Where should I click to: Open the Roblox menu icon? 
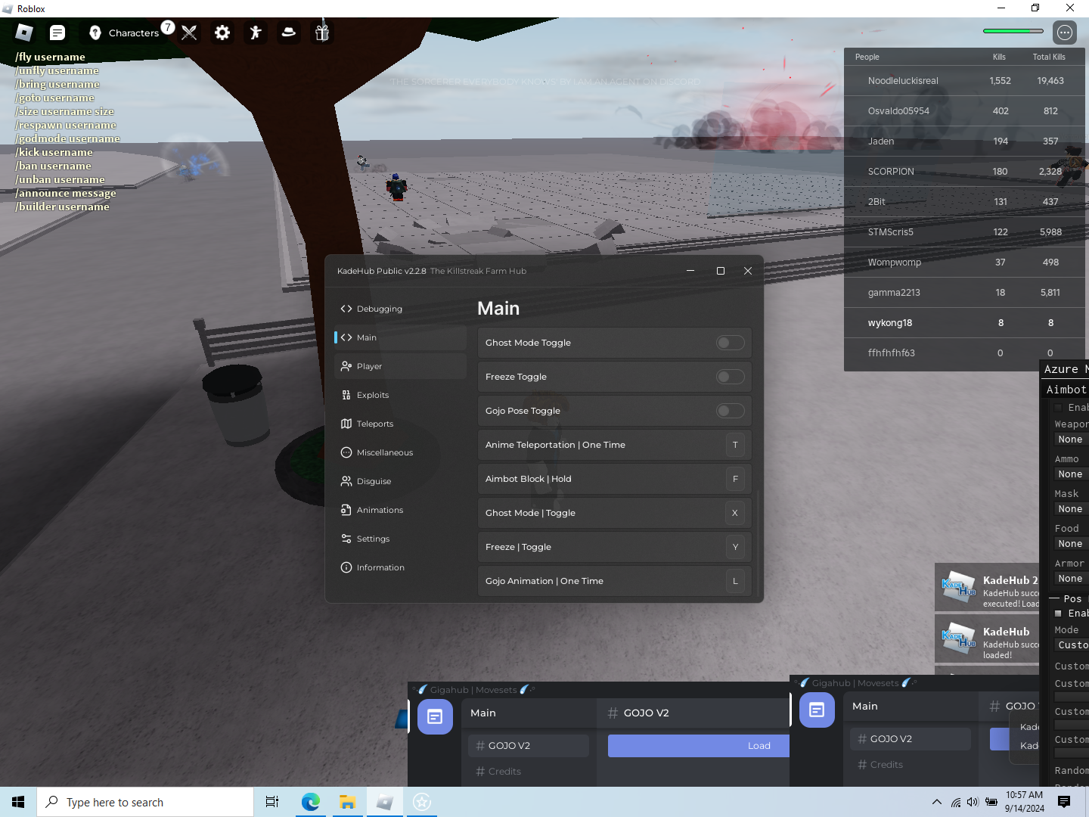pos(24,33)
